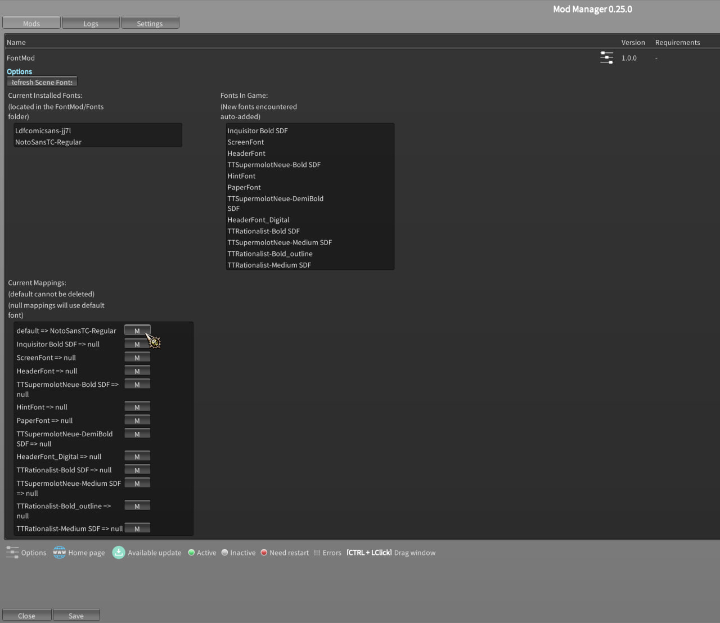Select TTSupermolotNeue-Bold SDF in game fonts
Viewport: 720px width, 623px height.
coord(274,164)
